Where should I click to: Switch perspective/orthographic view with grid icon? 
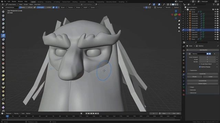[179, 31]
